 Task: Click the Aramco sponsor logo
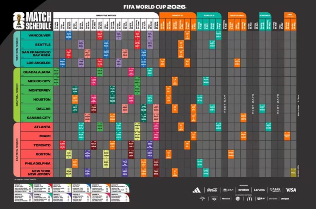pyautogui.click(x=243, y=190)
